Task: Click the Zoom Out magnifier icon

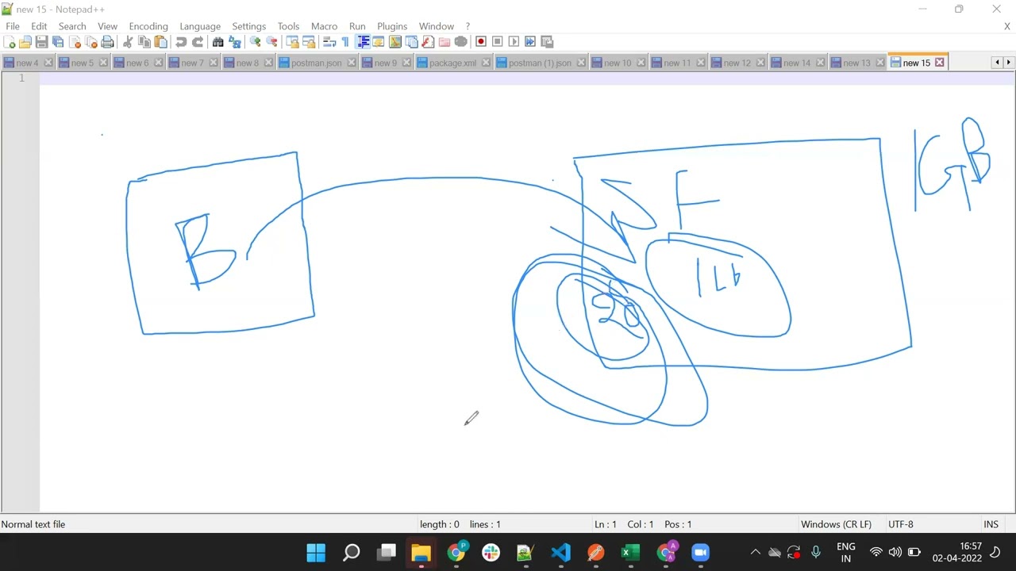Action: point(271,42)
